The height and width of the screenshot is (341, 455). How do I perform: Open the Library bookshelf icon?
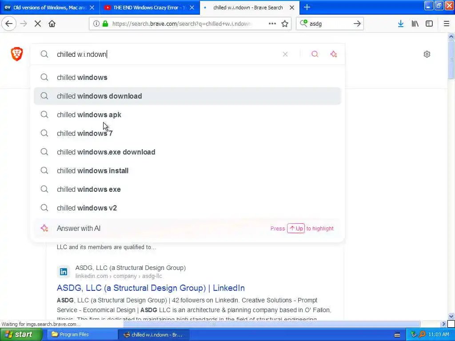(415, 24)
